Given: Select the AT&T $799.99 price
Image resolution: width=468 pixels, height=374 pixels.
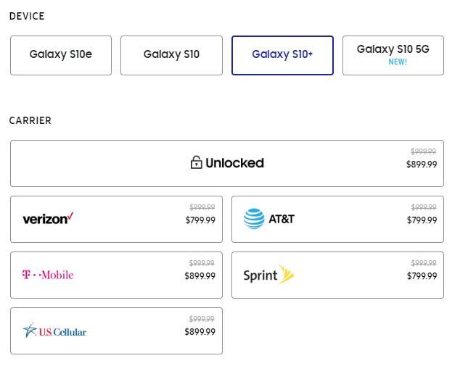Looking at the screenshot, I should coord(422,220).
